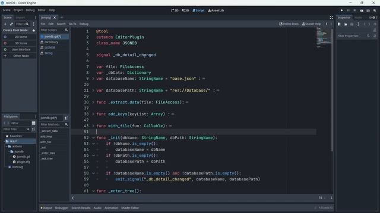The height and width of the screenshot is (213, 380).
Task: Create new resource icon in Inspector
Action: [x=339, y=24]
